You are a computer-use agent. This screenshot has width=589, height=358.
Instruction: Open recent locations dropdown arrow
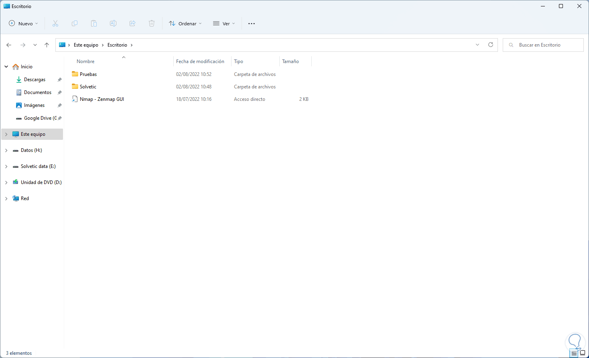(x=35, y=45)
